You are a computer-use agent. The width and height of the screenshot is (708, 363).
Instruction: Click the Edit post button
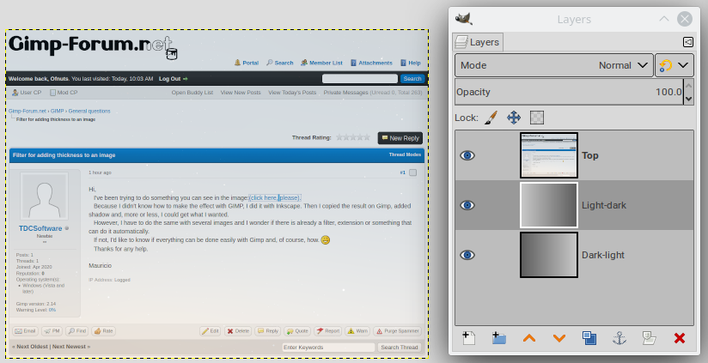[211, 331]
